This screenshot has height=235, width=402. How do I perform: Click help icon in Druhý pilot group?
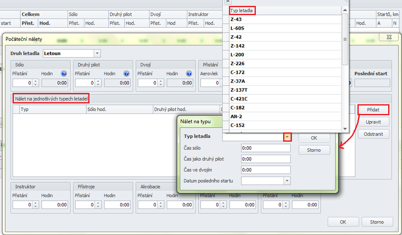[x=126, y=74]
